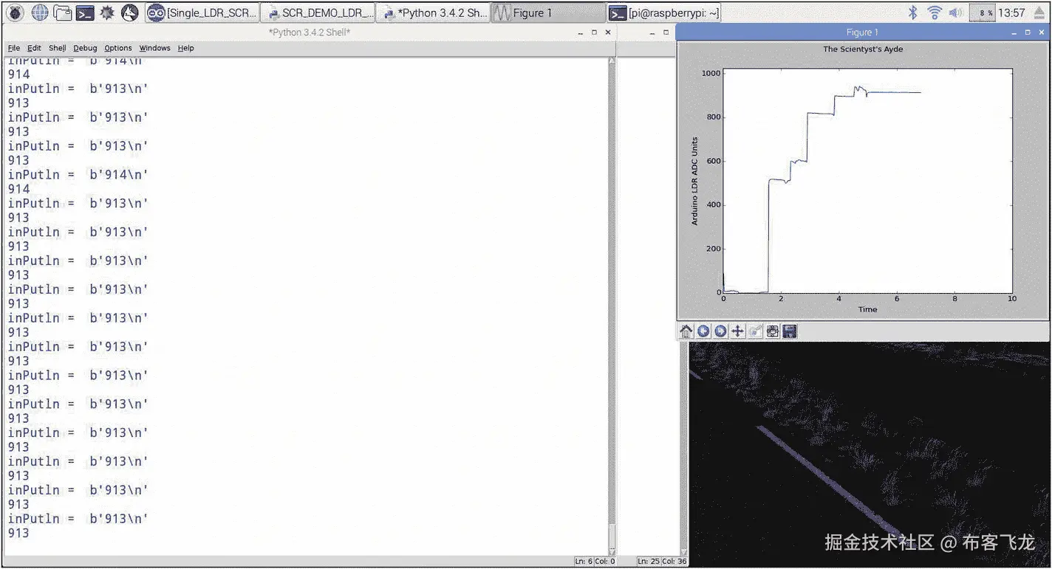Activate the Zoom to rectangle tool
The image size is (1052, 569).
click(x=755, y=331)
